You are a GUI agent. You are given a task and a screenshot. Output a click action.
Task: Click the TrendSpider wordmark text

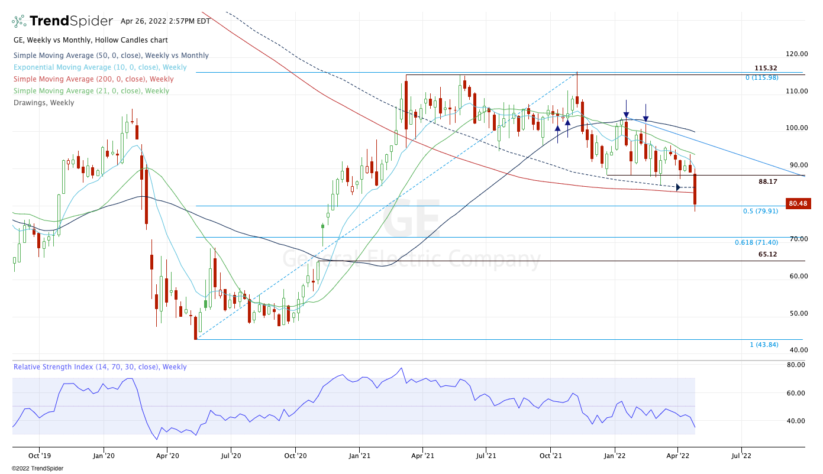(71, 21)
